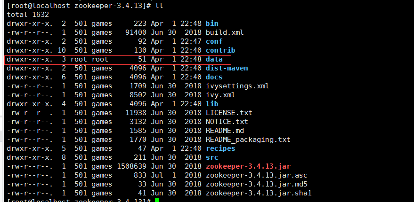Select the red zookeeper-3.4.13.jar file name
The width and height of the screenshot is (414, 202).
click(248, 166)
